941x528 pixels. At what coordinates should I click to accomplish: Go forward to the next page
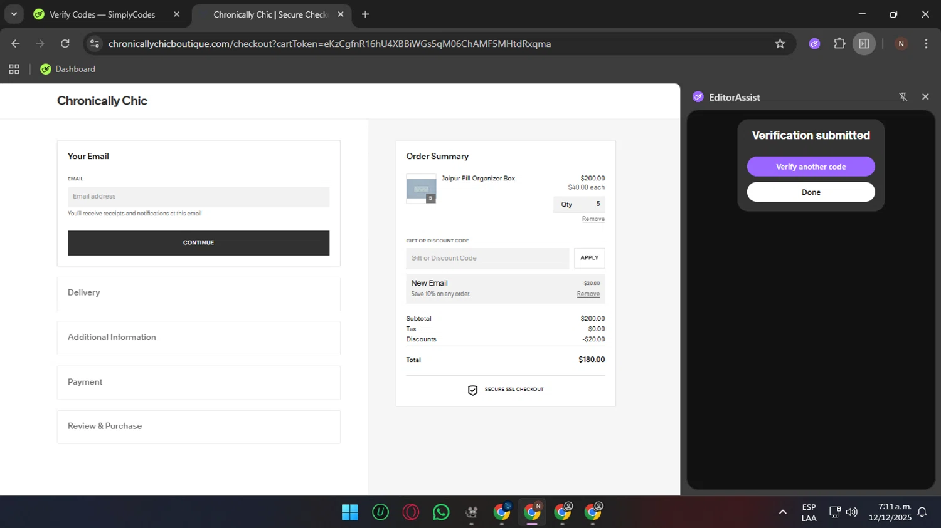click(40, 44)
